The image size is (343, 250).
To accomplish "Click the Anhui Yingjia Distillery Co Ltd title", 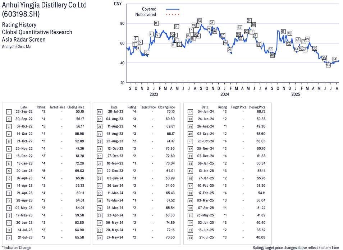I will [x=45, y=5].
